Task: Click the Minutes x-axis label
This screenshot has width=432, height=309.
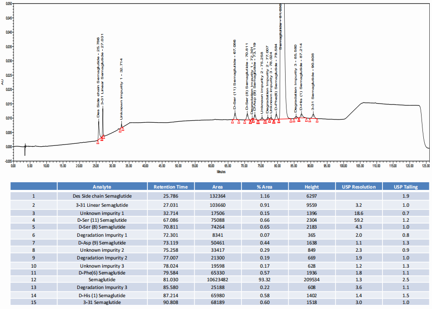Action: (221, 172)
